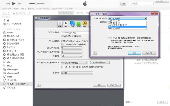
Task: Open the ミュージック media type dropdown
Action: (x=21, y=13)
